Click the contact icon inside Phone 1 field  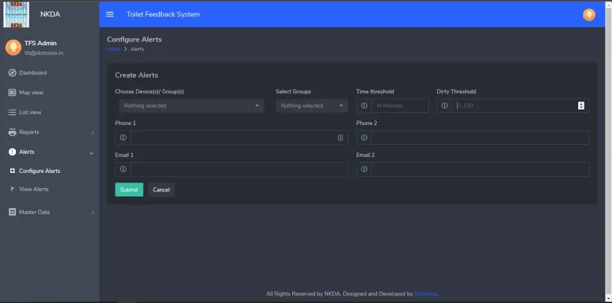pos(340,138)
